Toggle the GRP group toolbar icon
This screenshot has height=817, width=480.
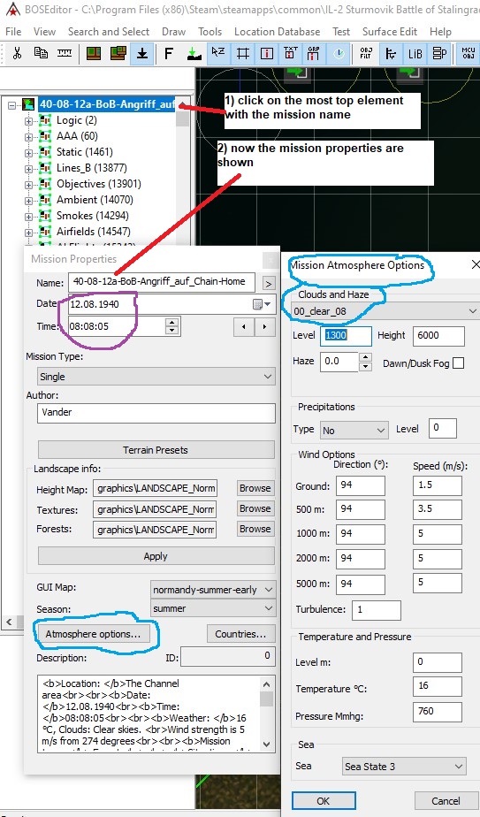(315, 54)
